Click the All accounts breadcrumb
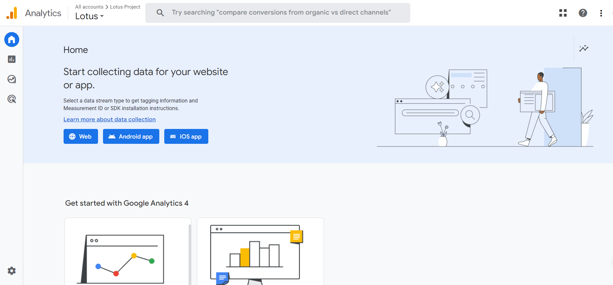 (89, 7)
